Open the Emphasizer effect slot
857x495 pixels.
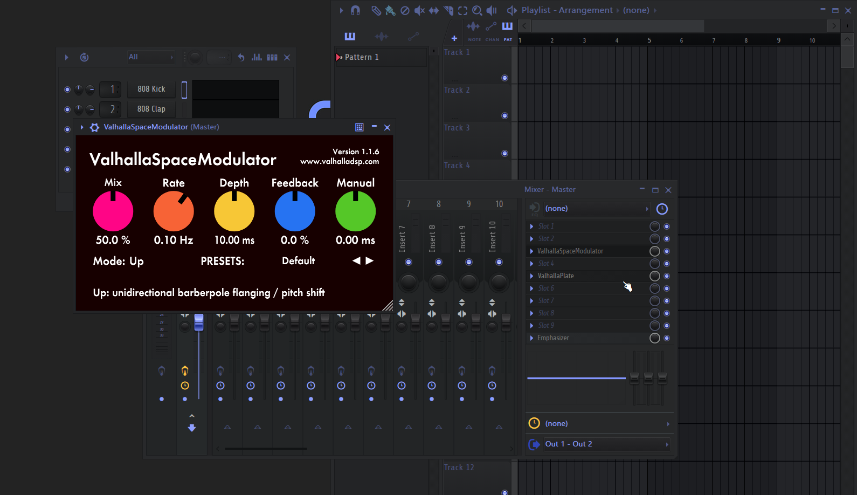click(x=588, y=338)
